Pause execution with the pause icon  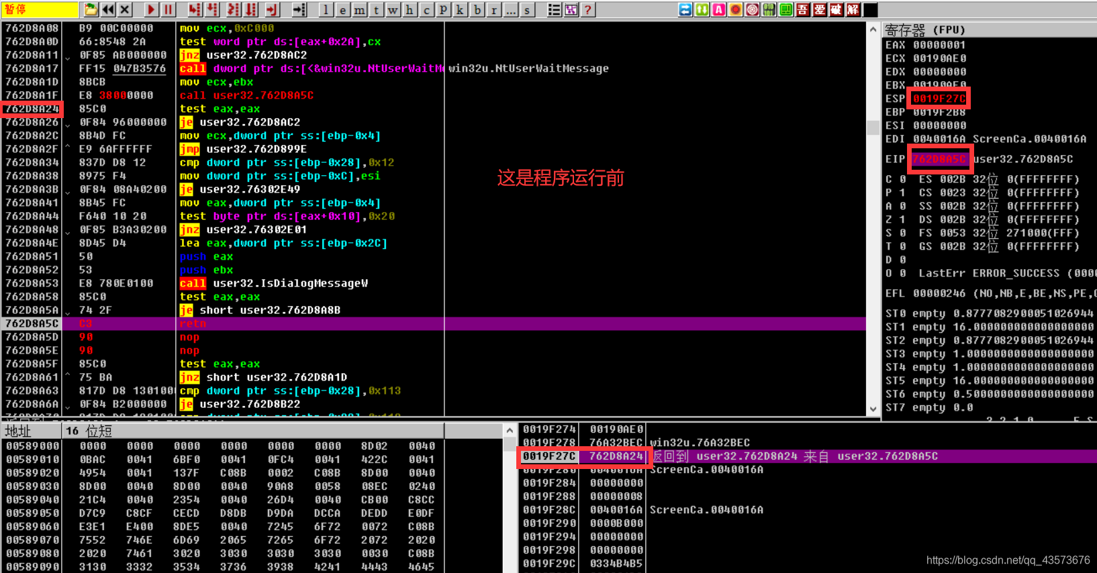pos(168,9)
